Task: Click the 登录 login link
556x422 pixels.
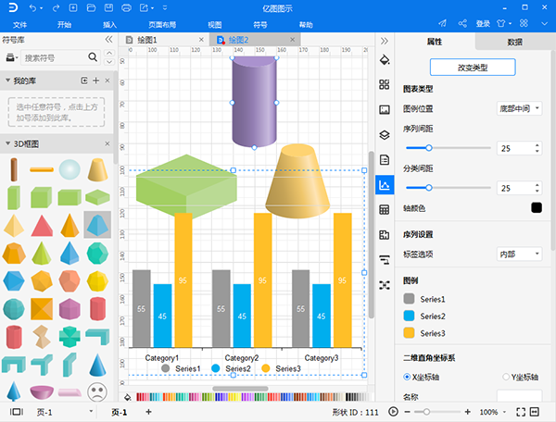Action: click(x=483, y=23)
